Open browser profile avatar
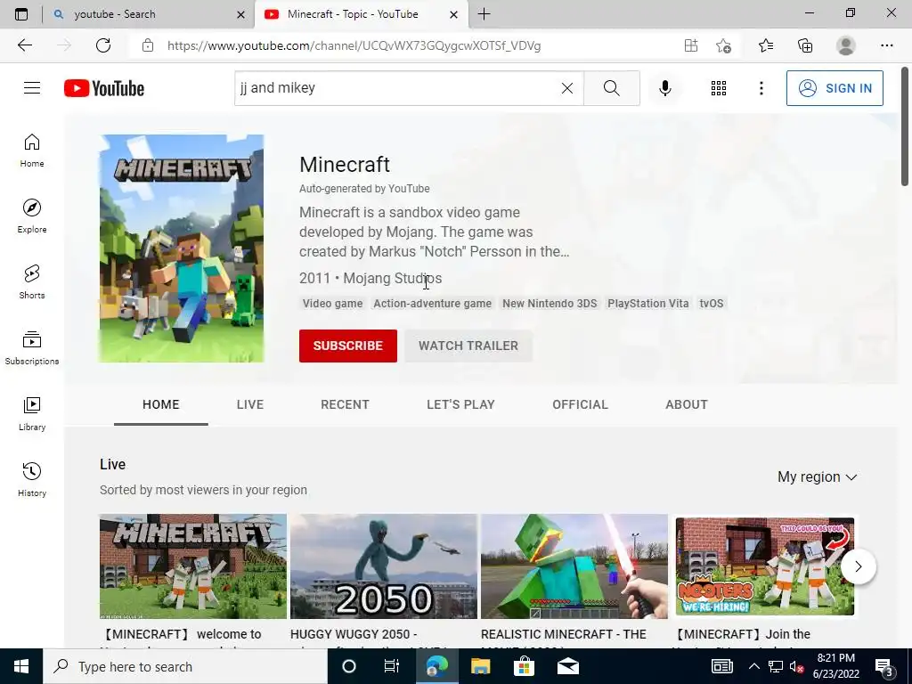The height and width of the screenshot is (684, 912). [846, 45]
